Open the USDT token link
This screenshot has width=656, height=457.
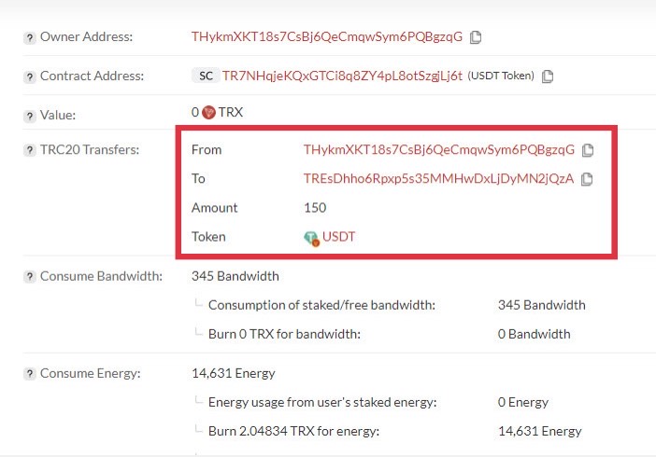coord(338,237)
